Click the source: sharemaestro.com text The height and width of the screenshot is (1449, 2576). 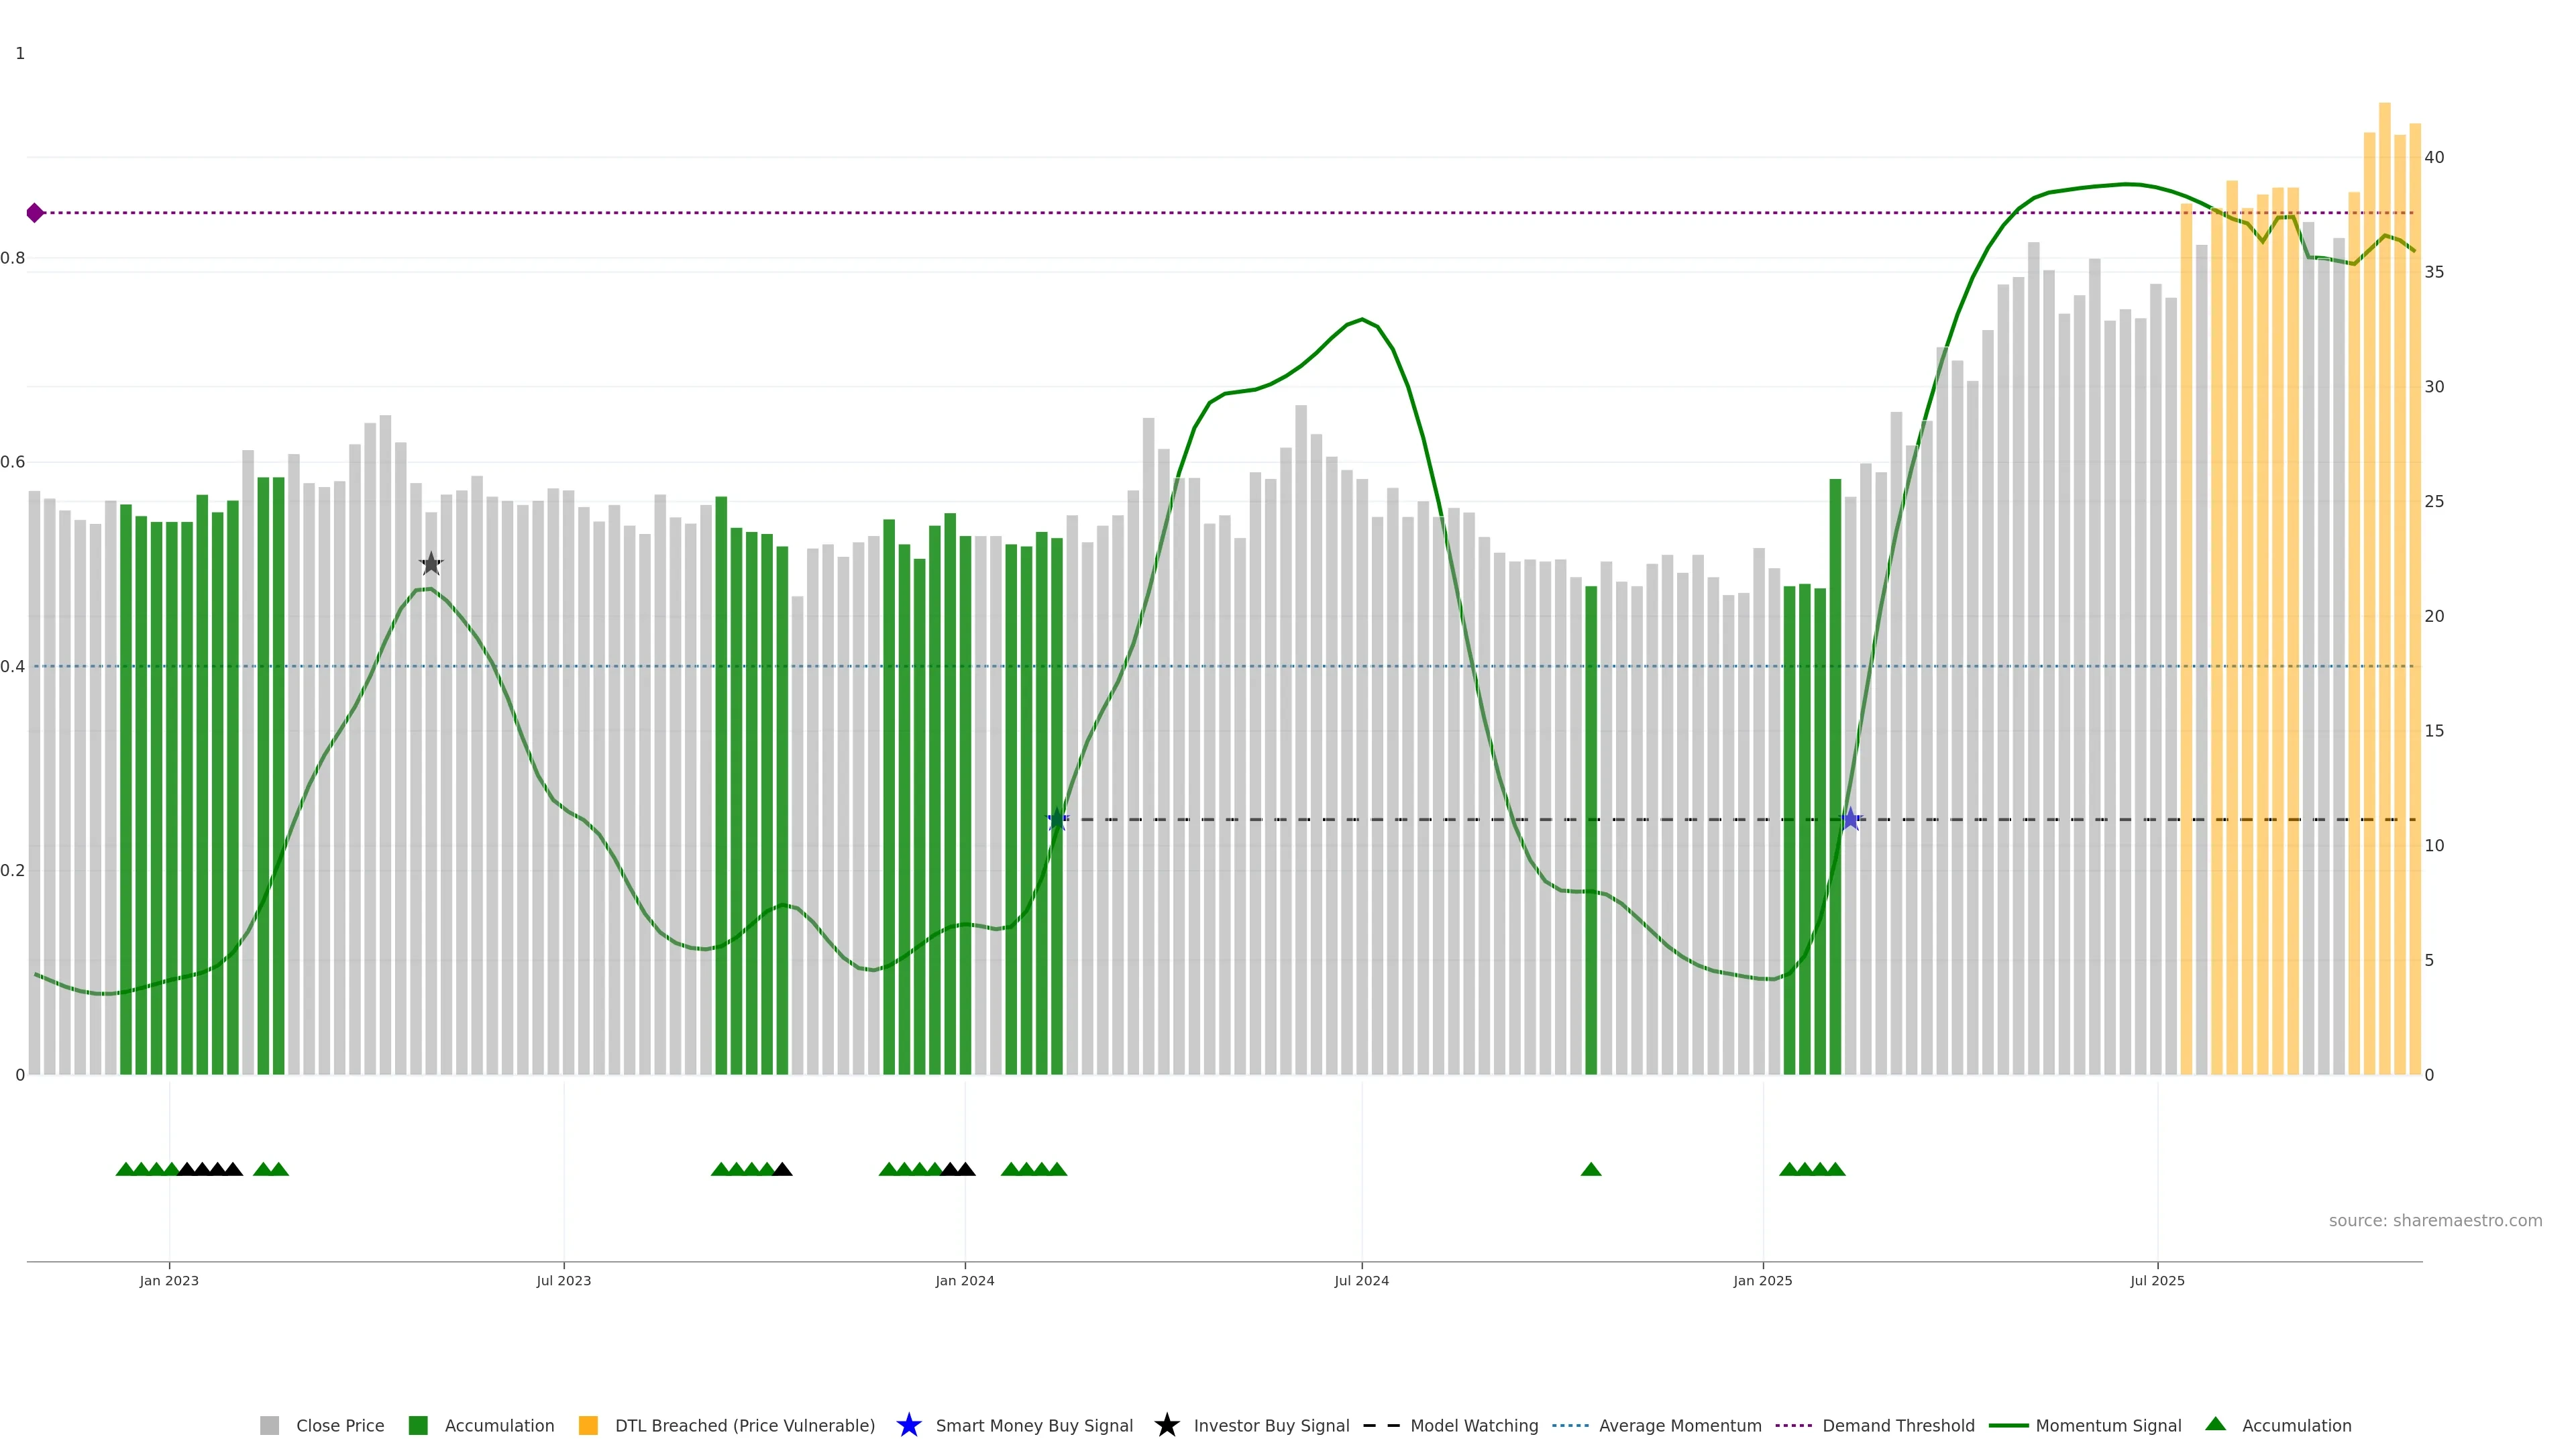[2435, 1220]
